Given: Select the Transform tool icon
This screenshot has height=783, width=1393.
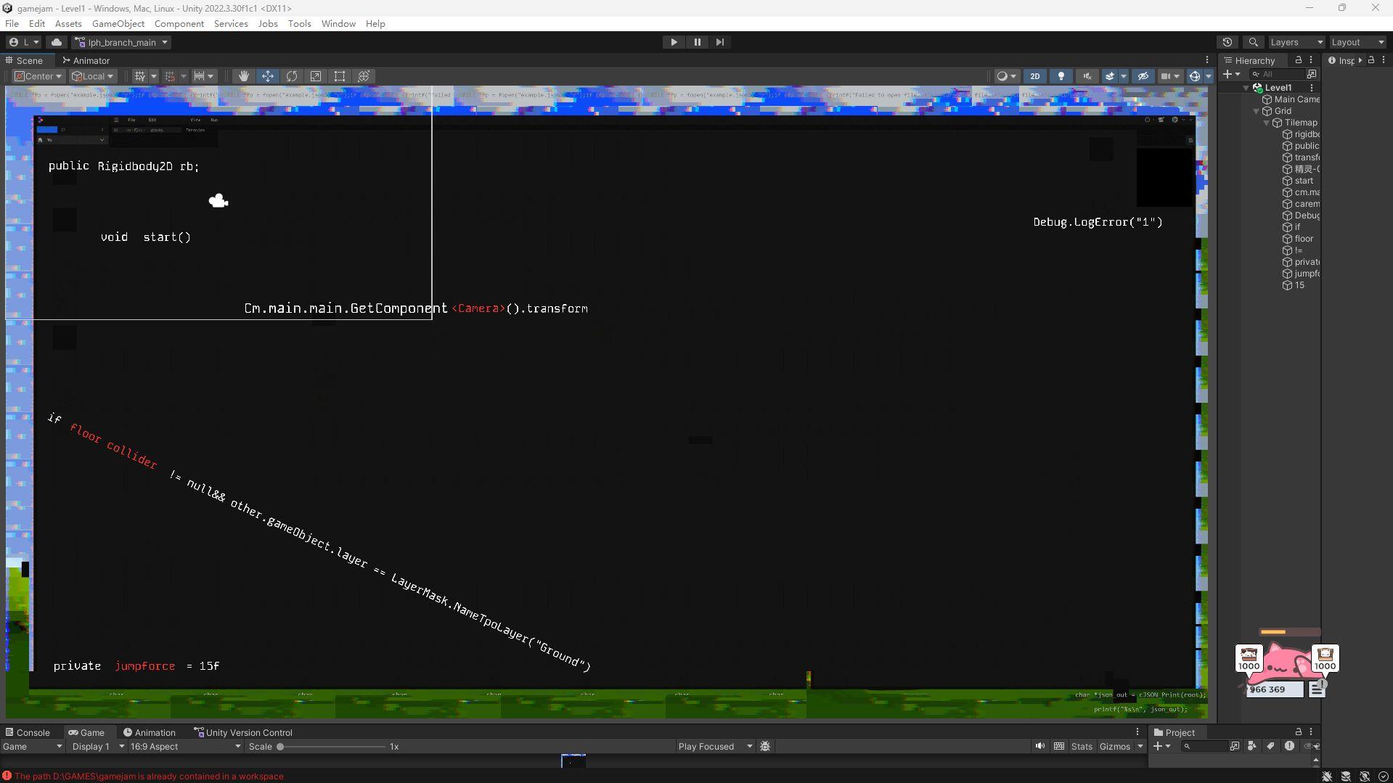Looking at the screenshot, I should tap(364, 76).
